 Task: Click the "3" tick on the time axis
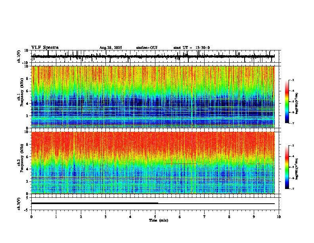pyautogui.click(x=105, y=217)
